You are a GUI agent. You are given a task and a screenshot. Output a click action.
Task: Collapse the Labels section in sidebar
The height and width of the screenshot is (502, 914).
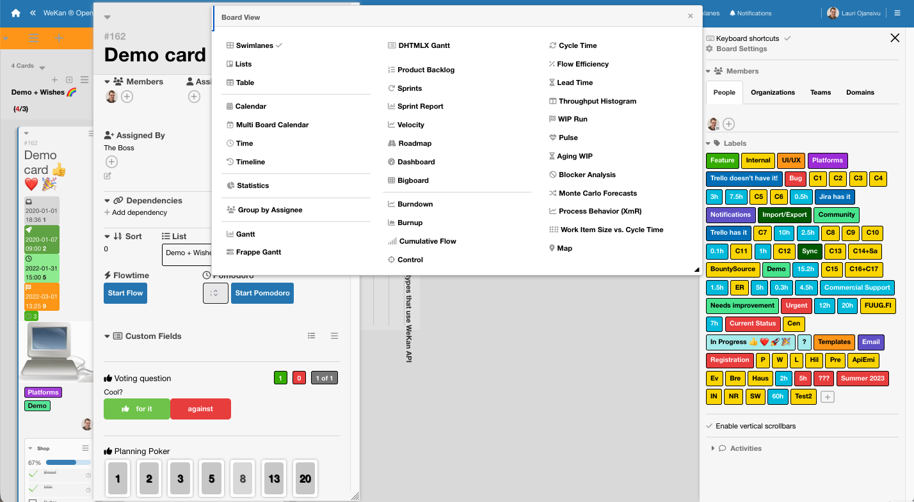pos(708,143)
